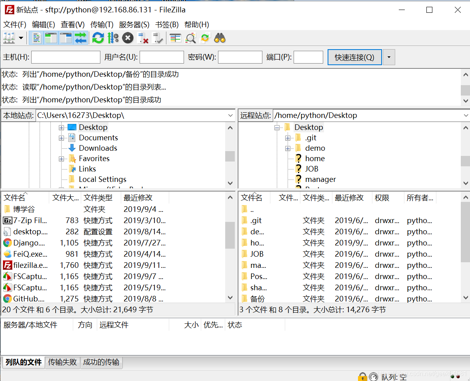Switch to the 列队的文件 tab
Image resolution: width=470 pixels, height=381 pixels.
[x=23, y=362]
